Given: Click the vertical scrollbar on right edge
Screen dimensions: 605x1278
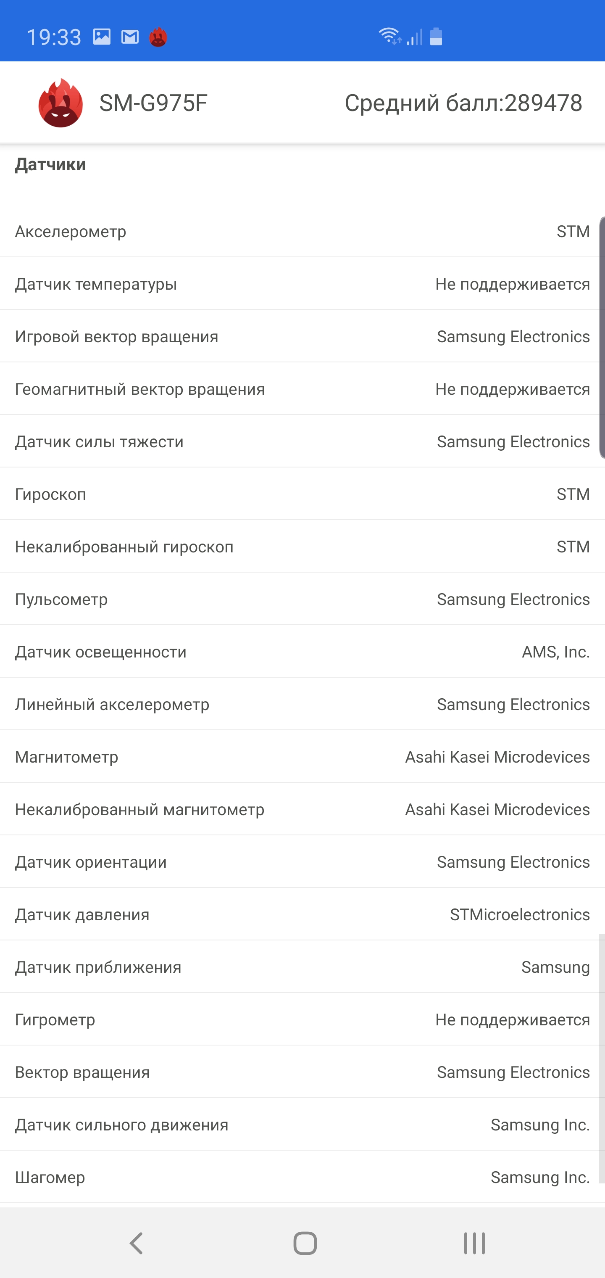Looking at the screenshot, I should pyautogui.click(x=602, y=337).
